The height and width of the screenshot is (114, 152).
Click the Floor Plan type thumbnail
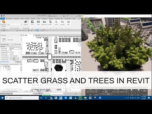click(x=4, y=40)
